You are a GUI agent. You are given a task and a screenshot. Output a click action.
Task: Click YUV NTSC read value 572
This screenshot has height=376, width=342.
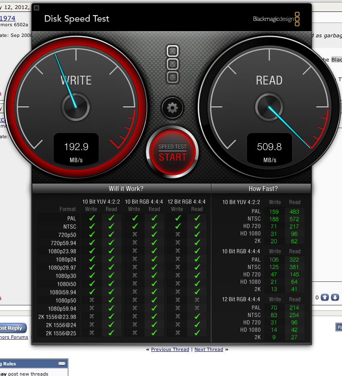(294, 219)
